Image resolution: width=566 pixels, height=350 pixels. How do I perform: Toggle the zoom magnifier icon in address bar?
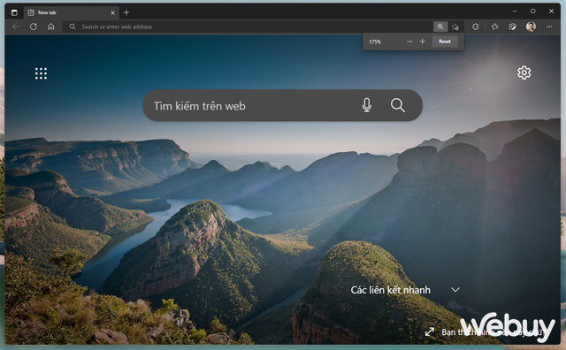coord(440,27)
